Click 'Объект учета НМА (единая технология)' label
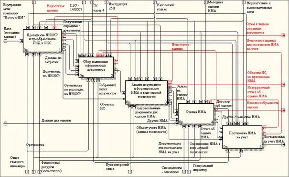Viewport: 289px width, 177px height. (x=152, y=130)
